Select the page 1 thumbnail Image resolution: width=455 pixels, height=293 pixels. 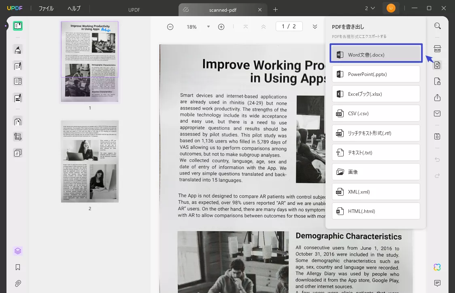[90, 62]
